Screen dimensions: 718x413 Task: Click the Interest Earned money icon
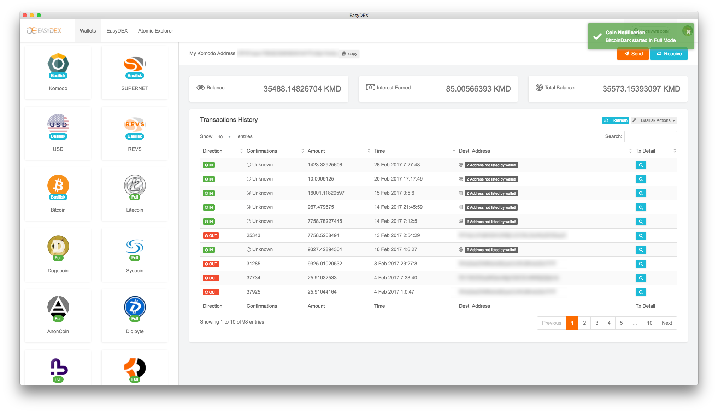click(370, 88)
